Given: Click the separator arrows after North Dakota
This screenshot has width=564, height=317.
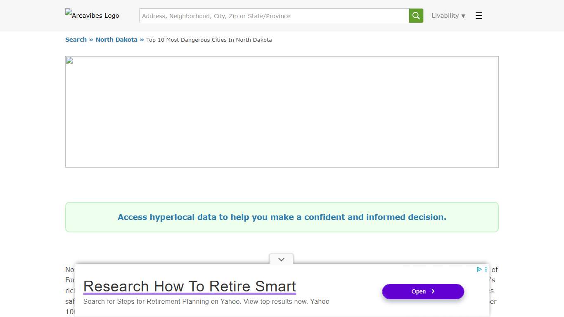Looking at the screenshot, I should [142, 40].
